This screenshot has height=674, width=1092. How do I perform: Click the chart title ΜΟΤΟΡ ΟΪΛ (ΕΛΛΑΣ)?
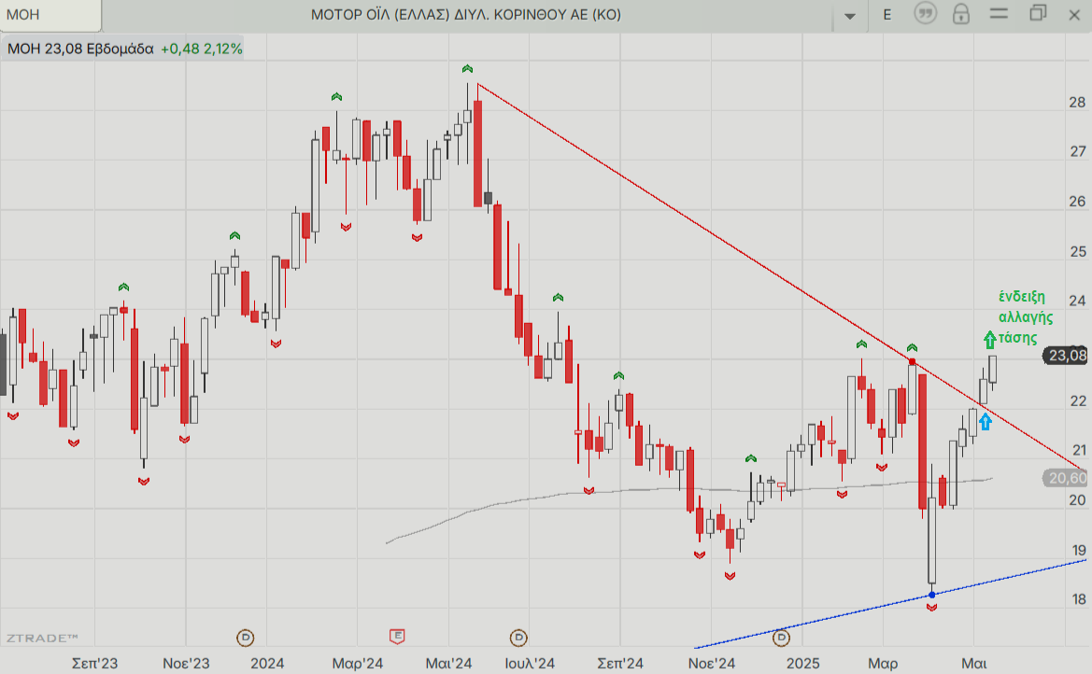pos(465,15)
